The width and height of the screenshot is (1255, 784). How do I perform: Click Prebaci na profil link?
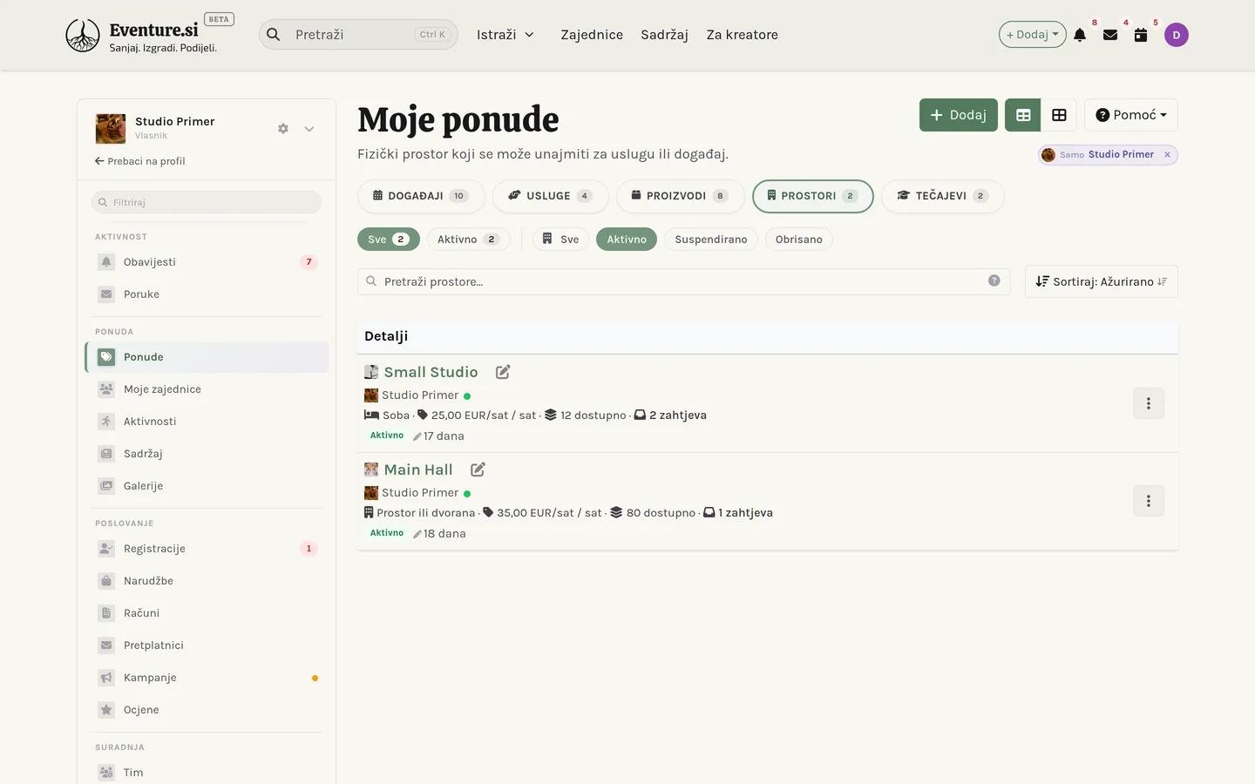140,161
